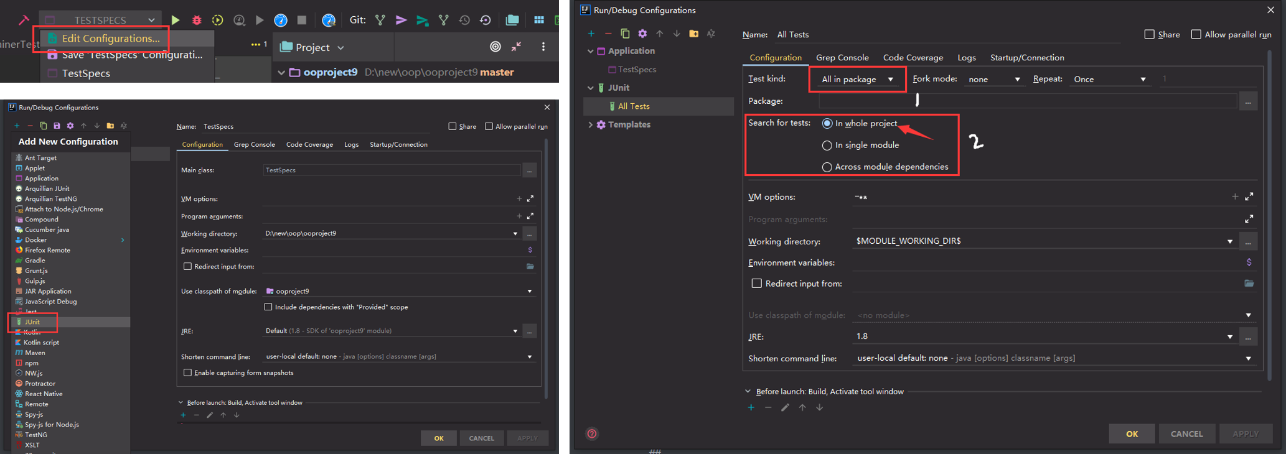Open the Project panel vertical dots menu
The height and width of the screenshot is (454, 1286).
(x=543, y=47)
